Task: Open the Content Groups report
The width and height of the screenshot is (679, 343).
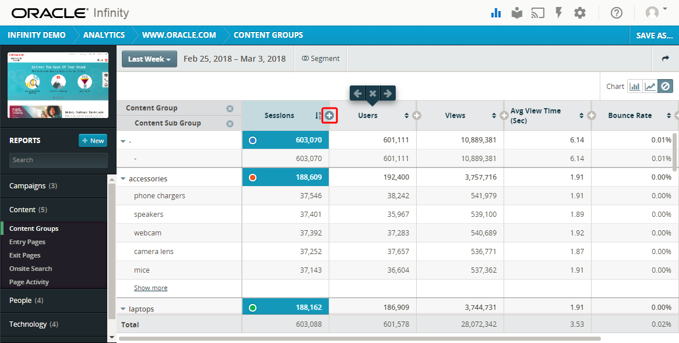Action: pos(34,228)
